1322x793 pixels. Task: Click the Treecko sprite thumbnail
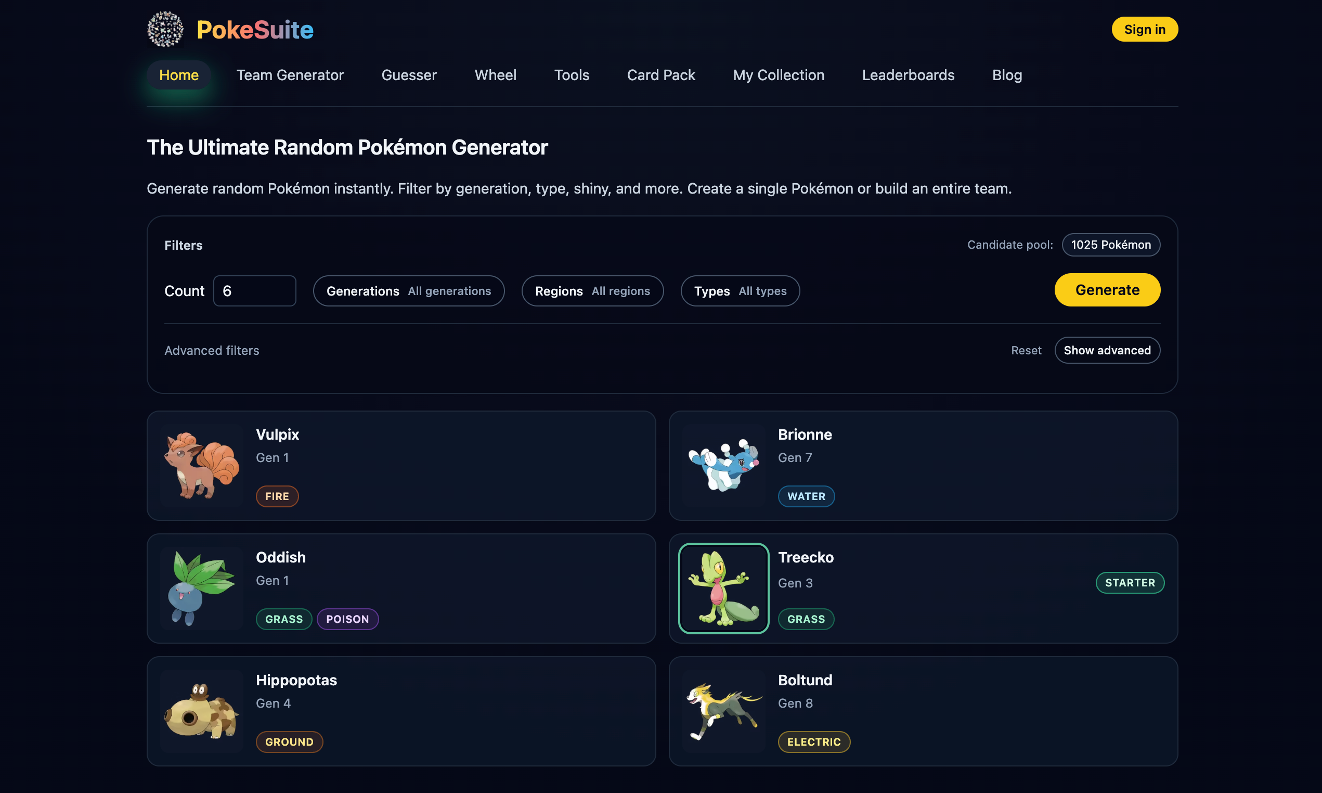(x=723, y=588)
